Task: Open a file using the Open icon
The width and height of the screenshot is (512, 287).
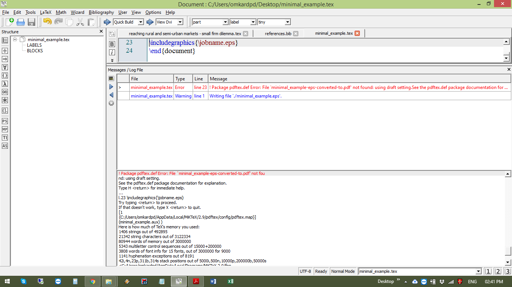Action: 21,22
